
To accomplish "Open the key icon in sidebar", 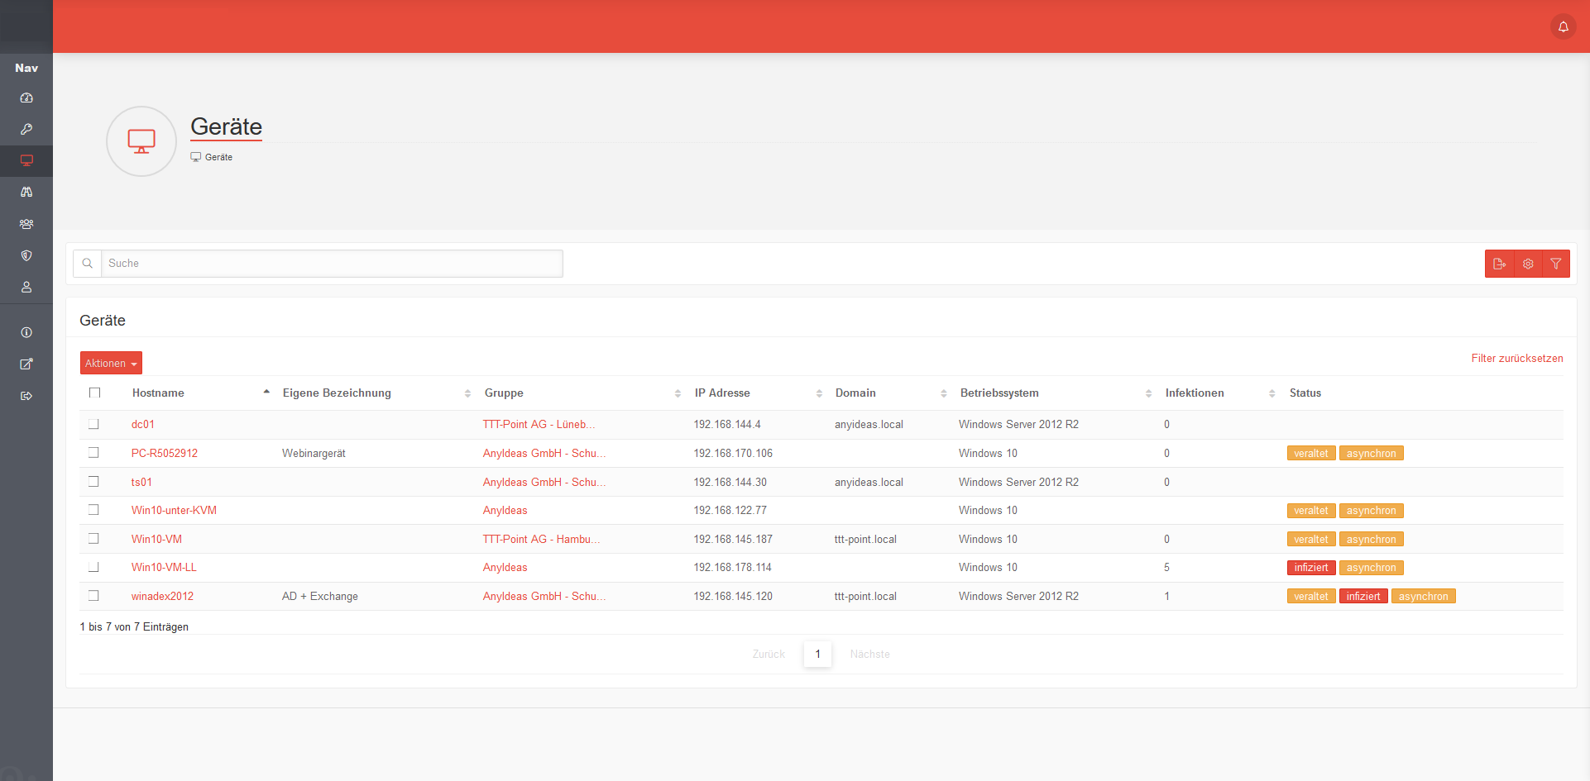I will (x=26, y=129).
